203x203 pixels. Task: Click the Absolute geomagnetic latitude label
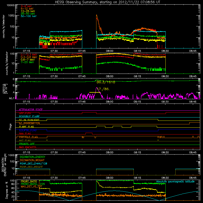(x=175, y=182)
